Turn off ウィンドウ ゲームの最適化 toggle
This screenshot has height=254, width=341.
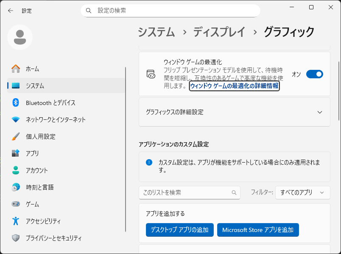(314, 75)
